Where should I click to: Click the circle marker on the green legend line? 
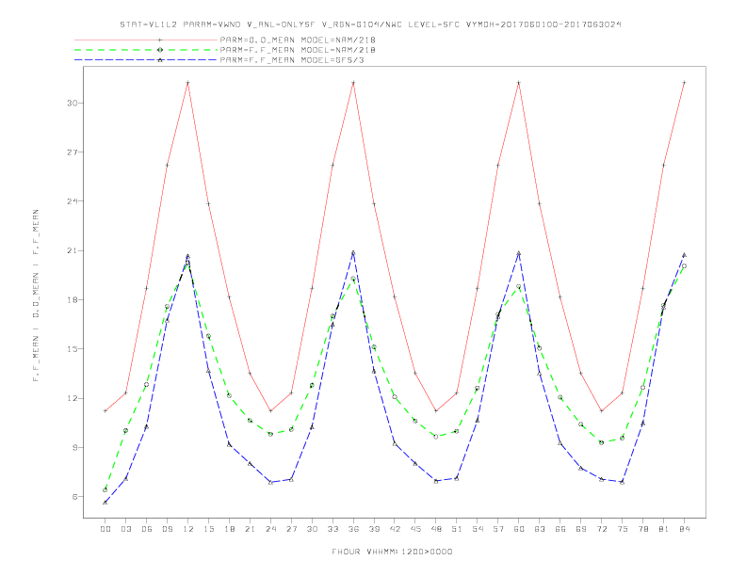[160, 50]
